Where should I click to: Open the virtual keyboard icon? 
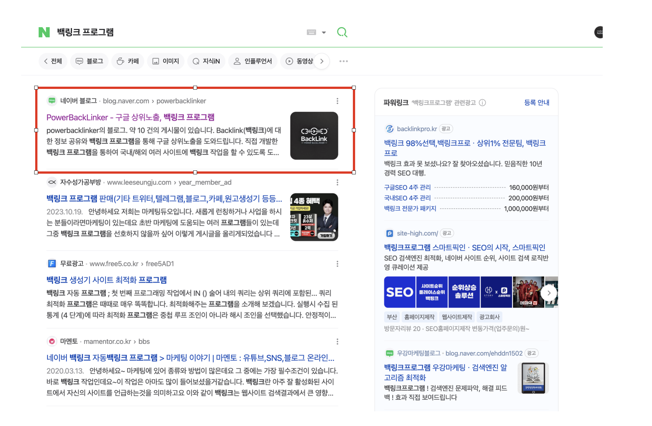click(311, 32)
